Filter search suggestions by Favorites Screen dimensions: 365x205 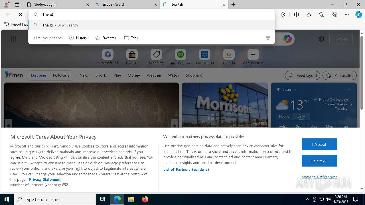coord(106,38)
